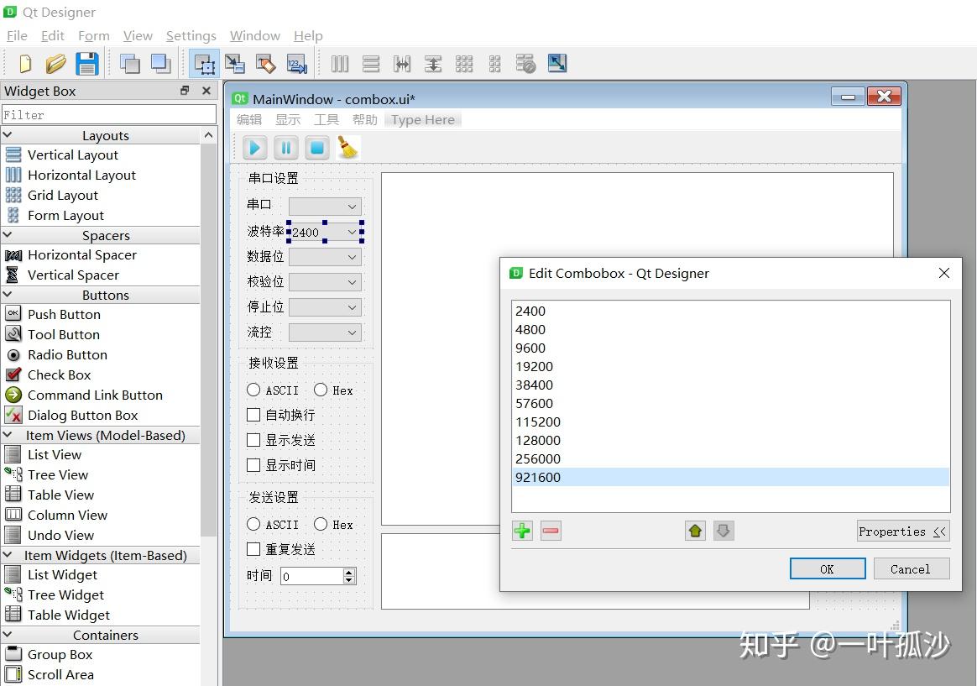
Task: Click the broom clear icon on the form
Action: point(349,147)
